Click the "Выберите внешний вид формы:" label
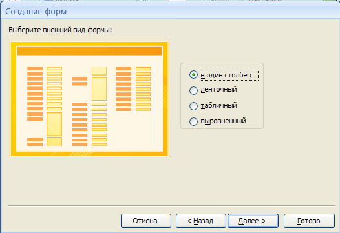The height and width of the screenshot is (233, 340). click(60, 30)
